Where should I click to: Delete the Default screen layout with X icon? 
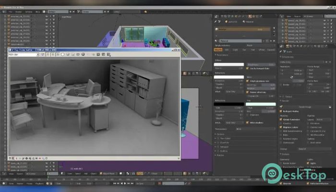click(74, 12)
